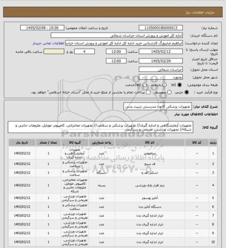The width and height of the screenshot is (226, 248).
Task: Click the ردیف column header
Action: (x=213, y=143)
